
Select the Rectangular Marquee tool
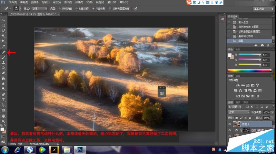[3, 25]
